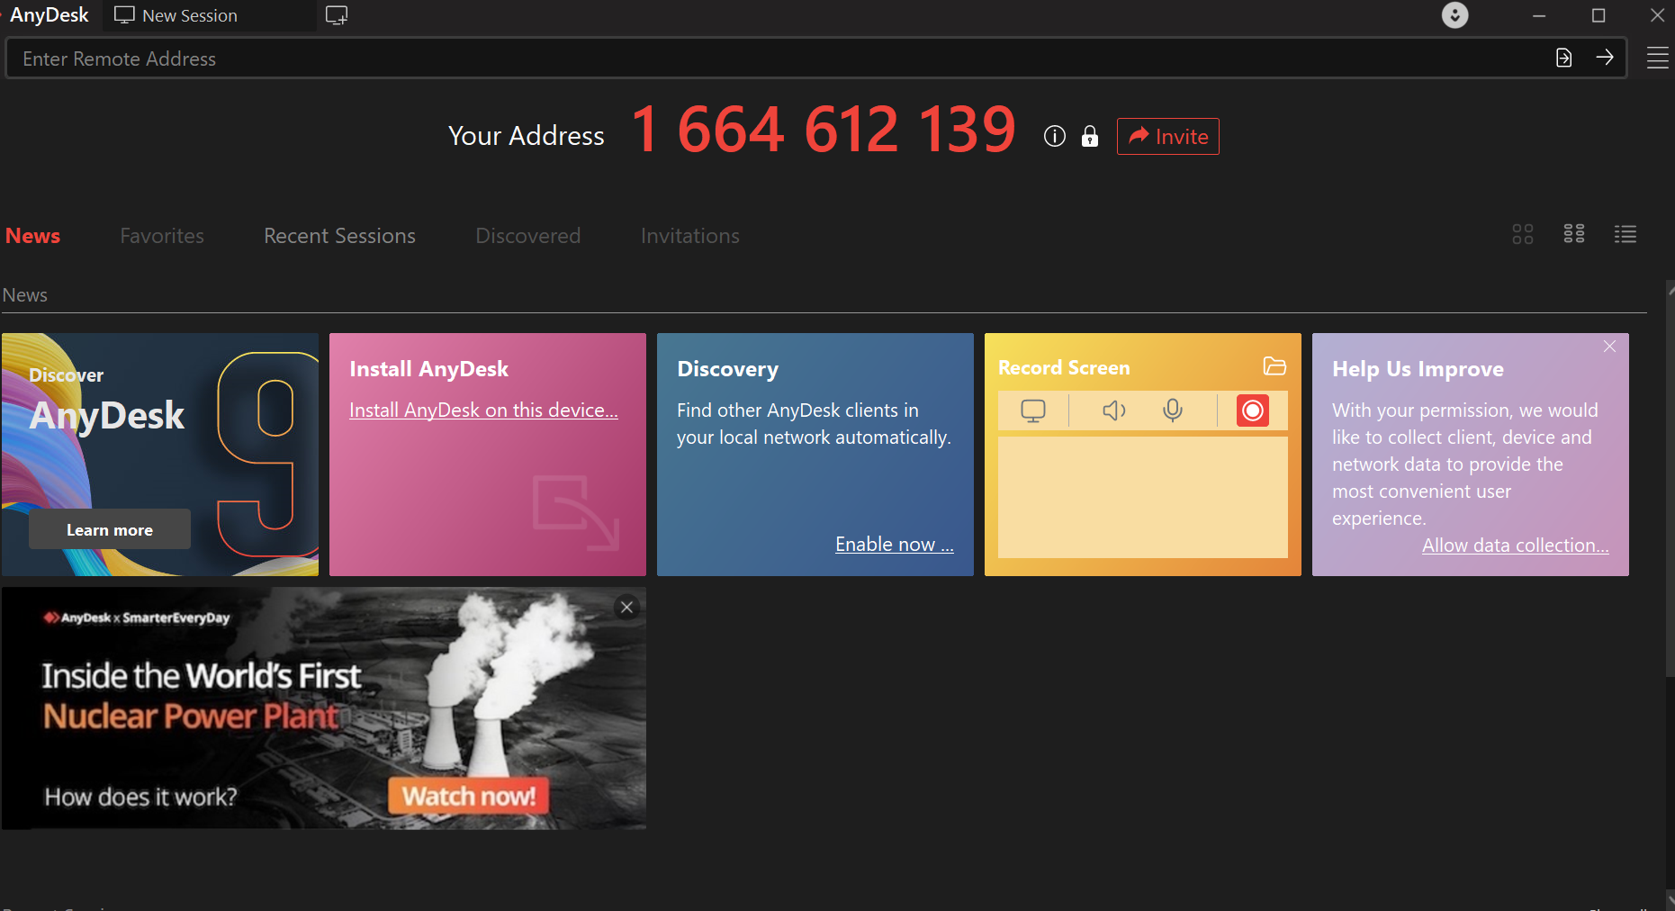The height and width of the screenshot is (911, 1675).
Task: Click the connect arrow icon
Action: click(x=1604, y=58)
